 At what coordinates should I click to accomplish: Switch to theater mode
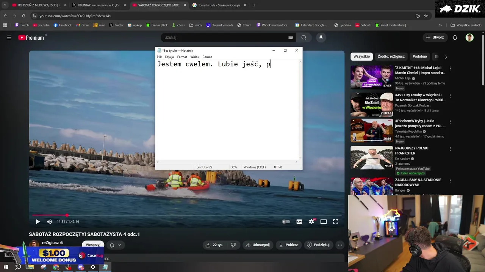coord(324,222)
